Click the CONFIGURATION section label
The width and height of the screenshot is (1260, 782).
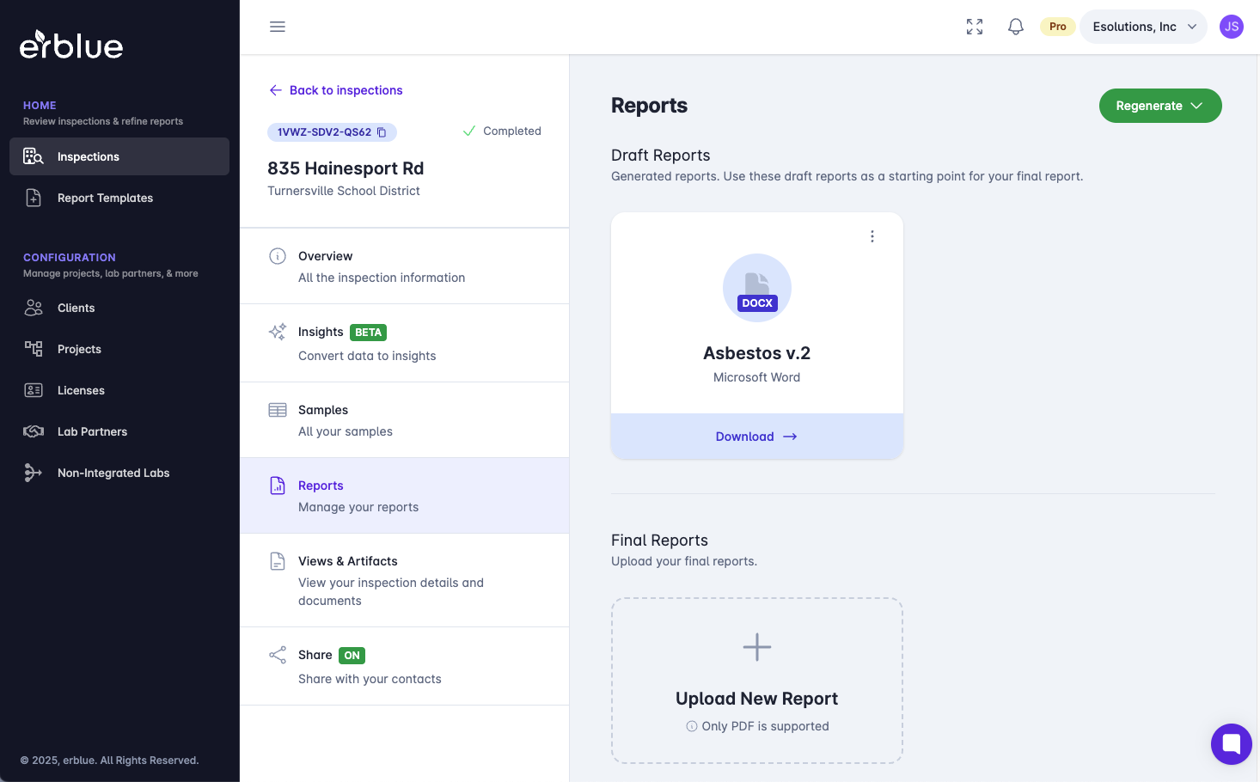(x=70, y=258)
